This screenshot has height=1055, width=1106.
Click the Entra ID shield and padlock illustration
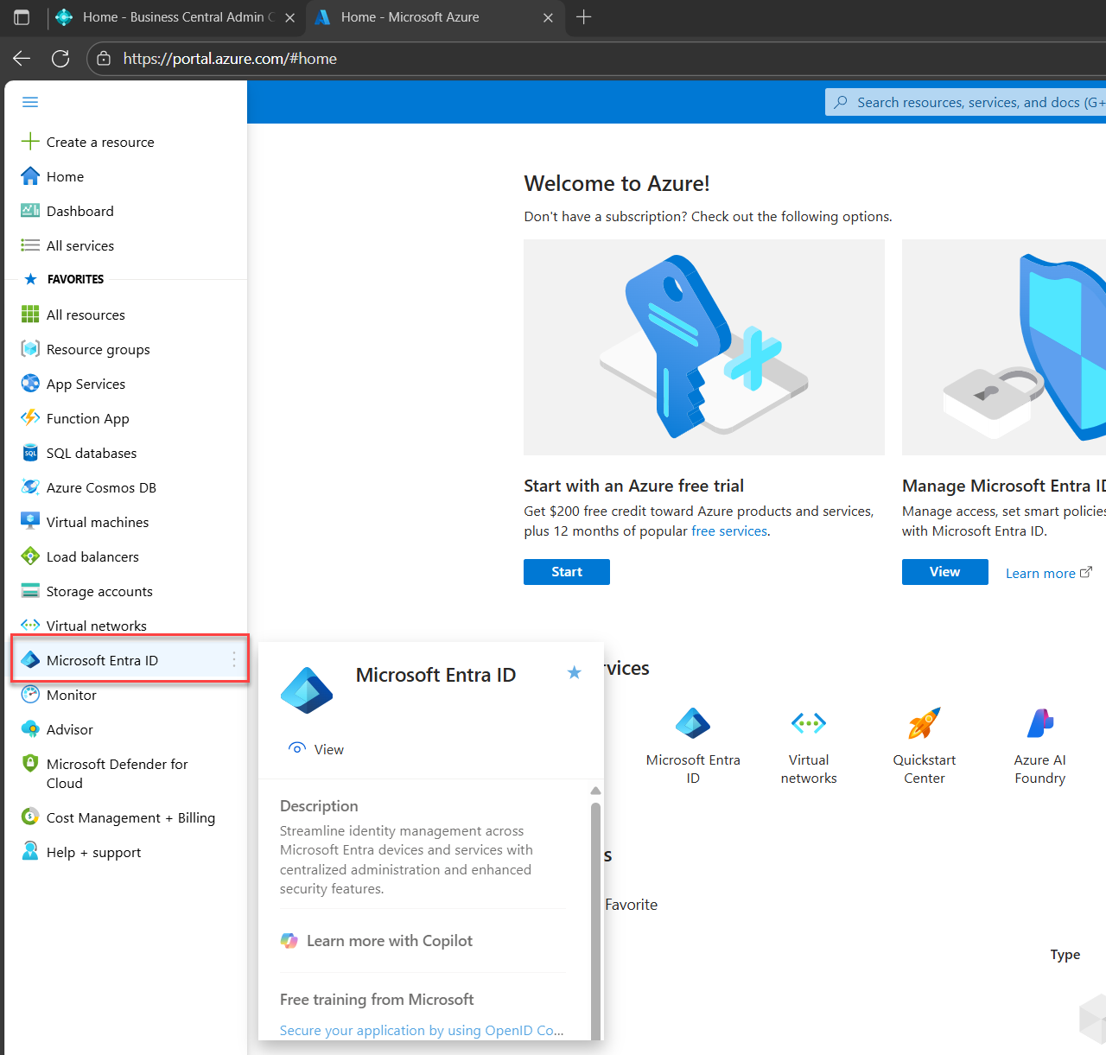(1004, 347)
